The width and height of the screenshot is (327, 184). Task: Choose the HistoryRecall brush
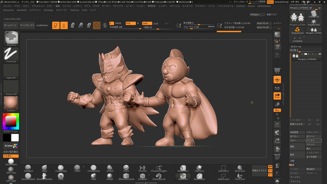[x=159, y=177]
